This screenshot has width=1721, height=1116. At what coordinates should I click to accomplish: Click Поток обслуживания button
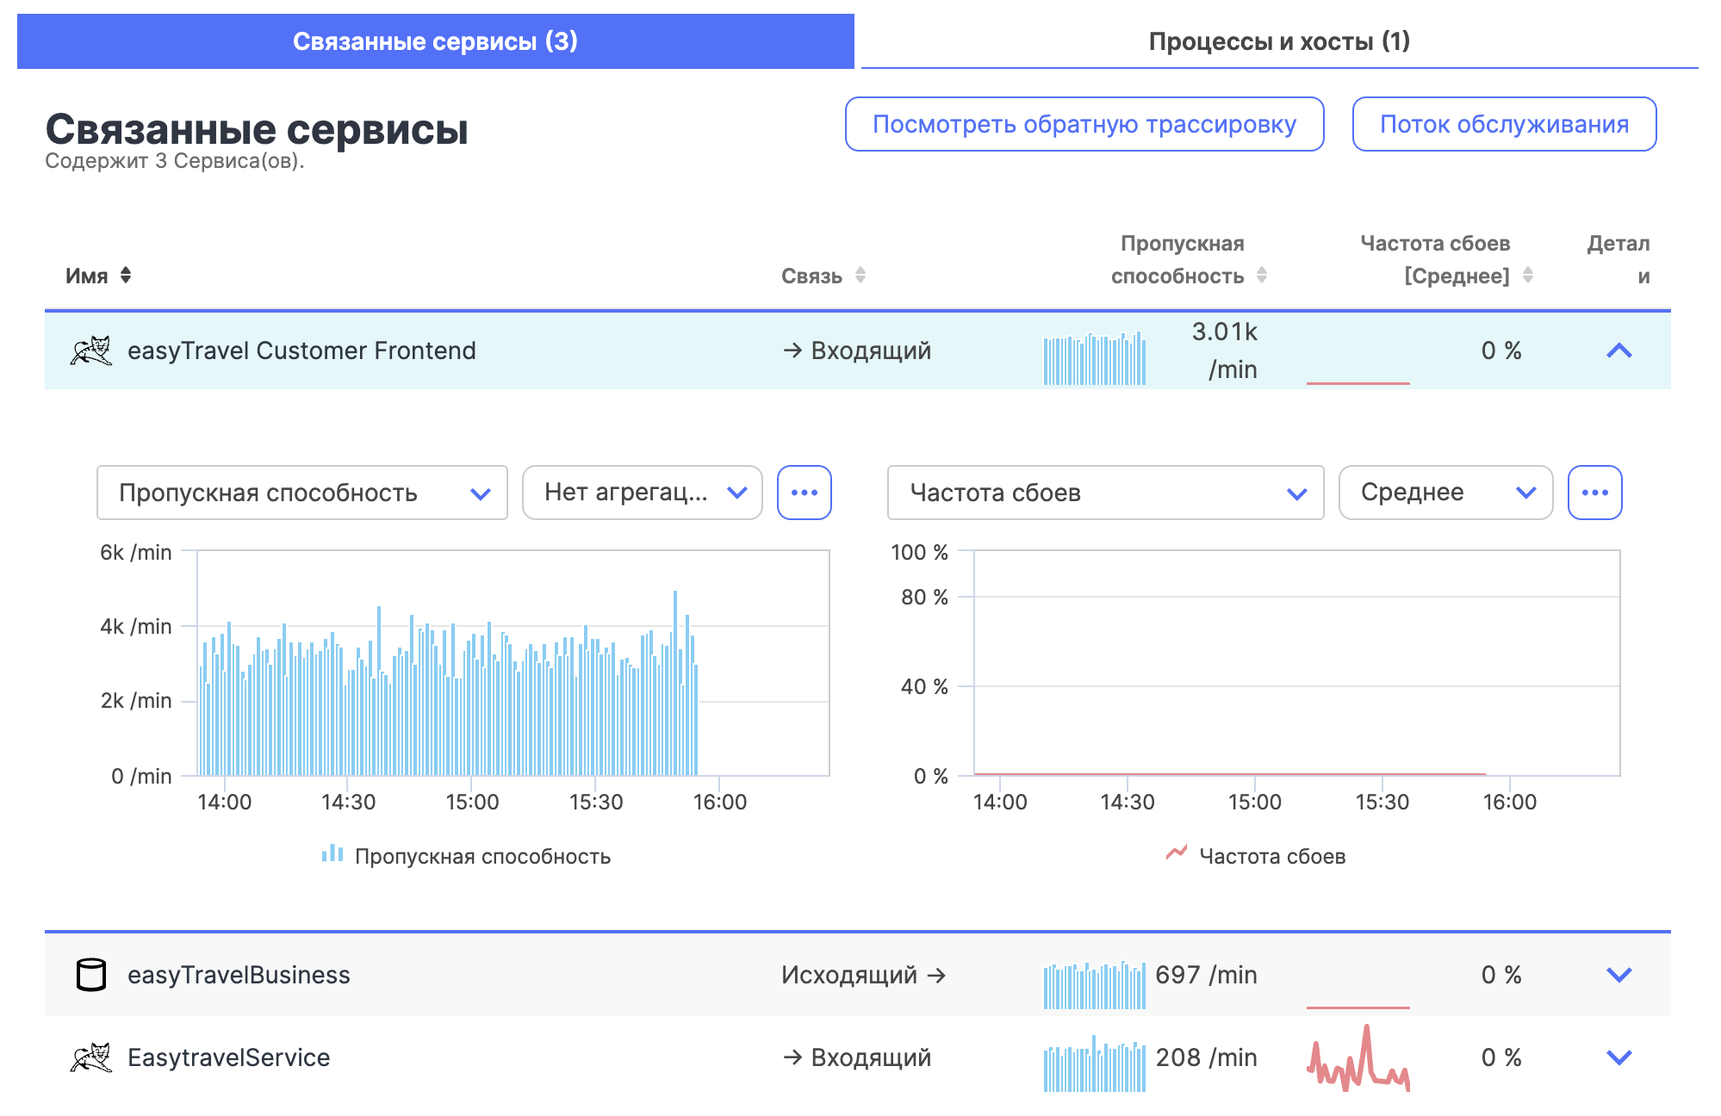point(1503,124)
